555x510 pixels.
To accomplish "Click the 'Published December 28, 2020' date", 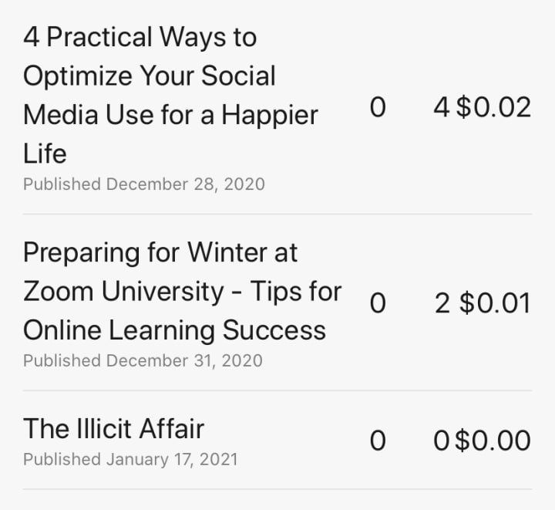I will tap(143, 184).
